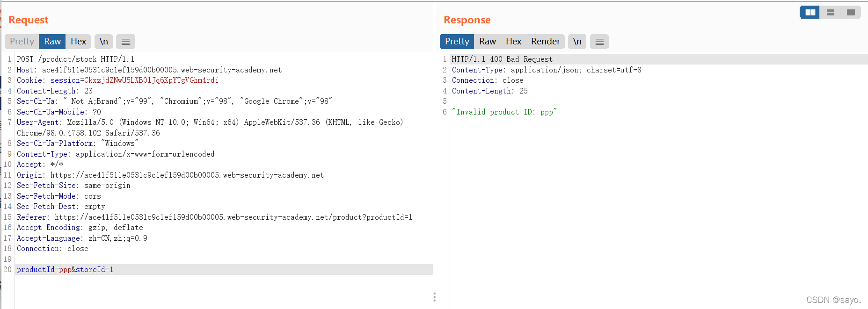Viewport: 868px width, 309px height.
Task: Select the Response Pretty tab
Action: pyautogui.click(x=457, y=42)
